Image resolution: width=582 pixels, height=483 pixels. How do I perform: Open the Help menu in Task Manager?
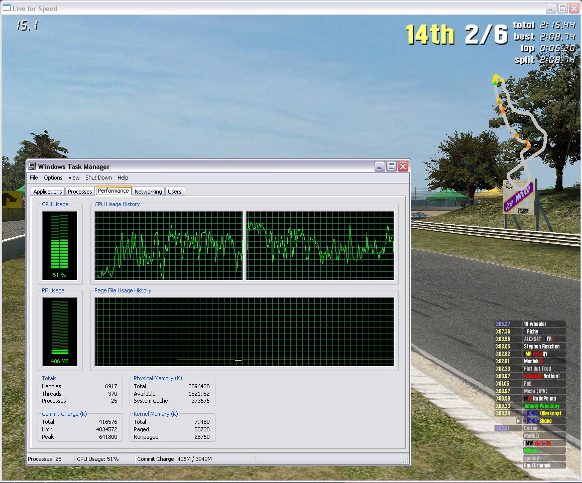[x=123, y=178]
